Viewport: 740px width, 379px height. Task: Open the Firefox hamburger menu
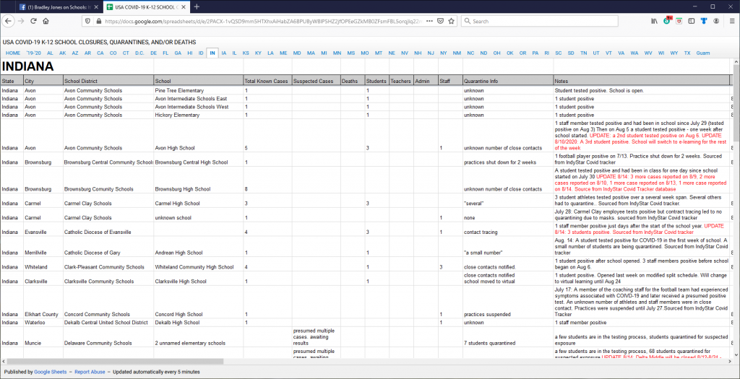(731, 21)
